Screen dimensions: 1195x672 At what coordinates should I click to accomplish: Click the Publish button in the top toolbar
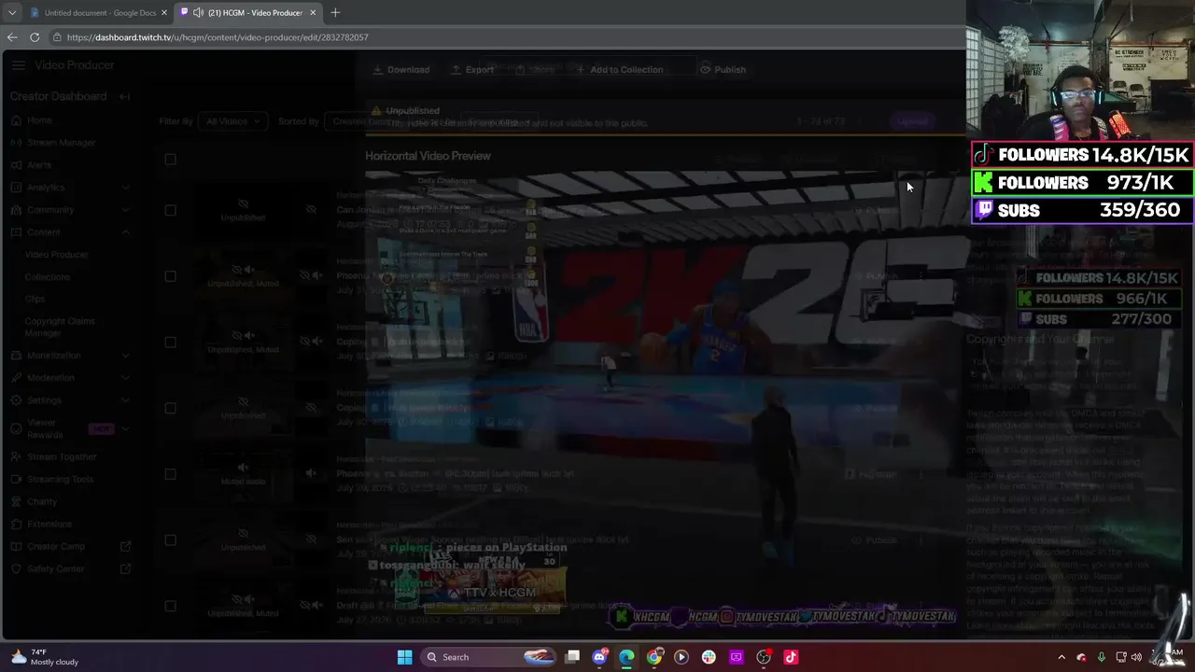(x=723, y=70)
